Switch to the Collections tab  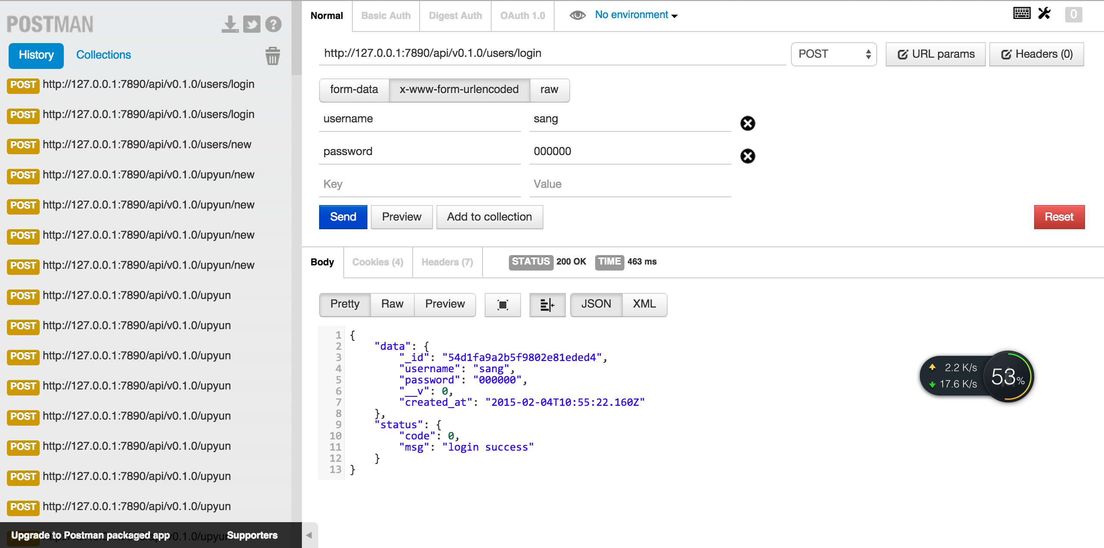coord(103,55)
